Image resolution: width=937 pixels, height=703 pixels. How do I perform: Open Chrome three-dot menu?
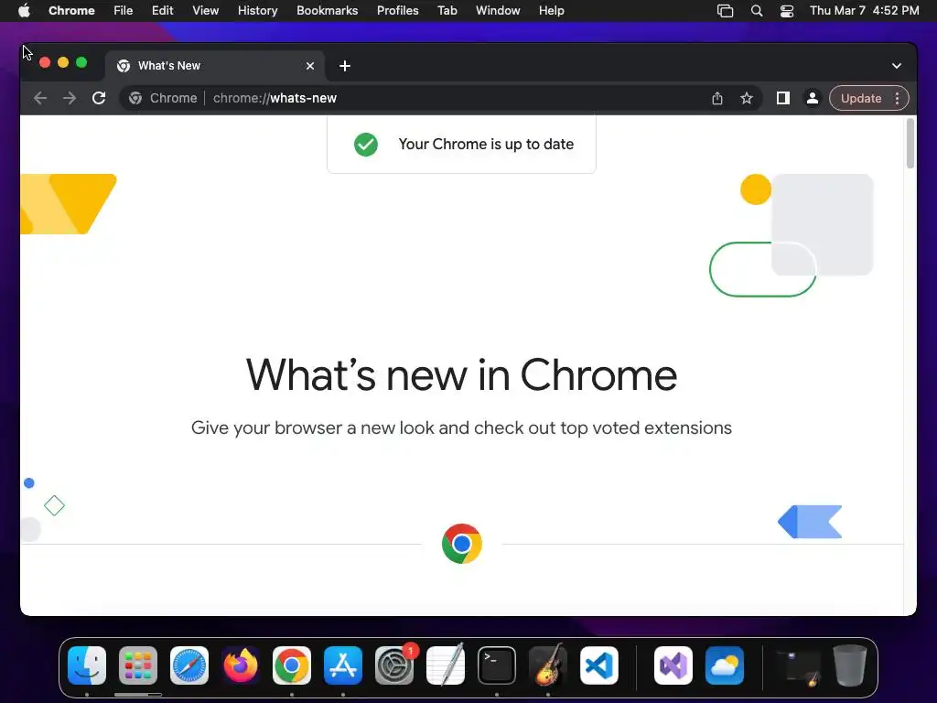(x=897, y=98)
